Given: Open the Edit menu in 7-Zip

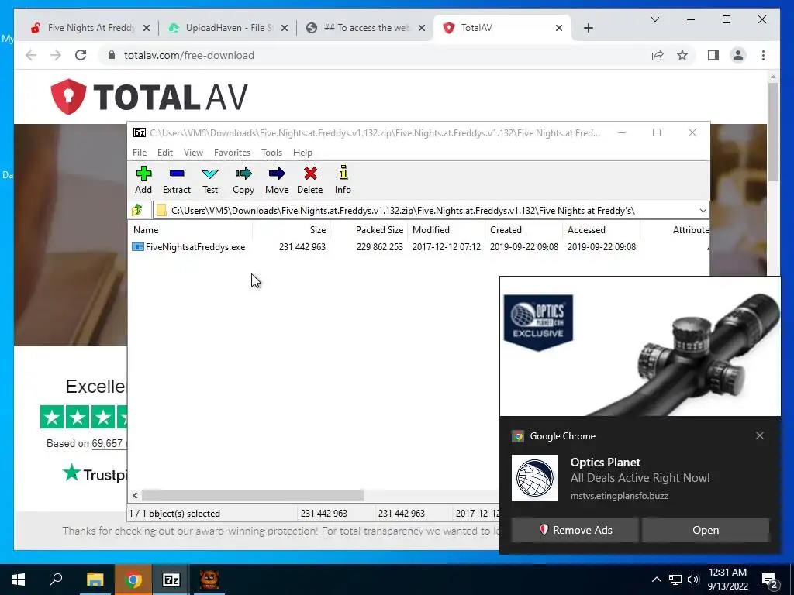Looking at the screenshot, I should coord(165,153).
